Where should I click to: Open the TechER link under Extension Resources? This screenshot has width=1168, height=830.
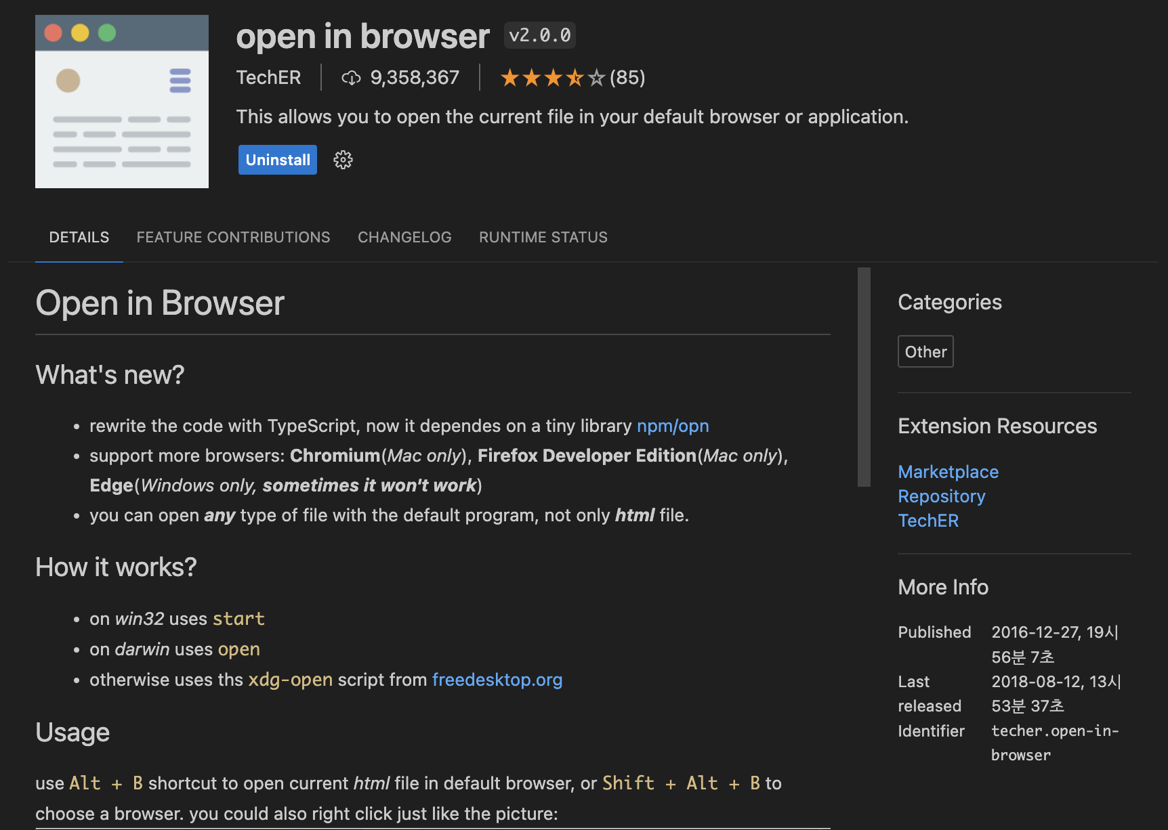(928, 521)
